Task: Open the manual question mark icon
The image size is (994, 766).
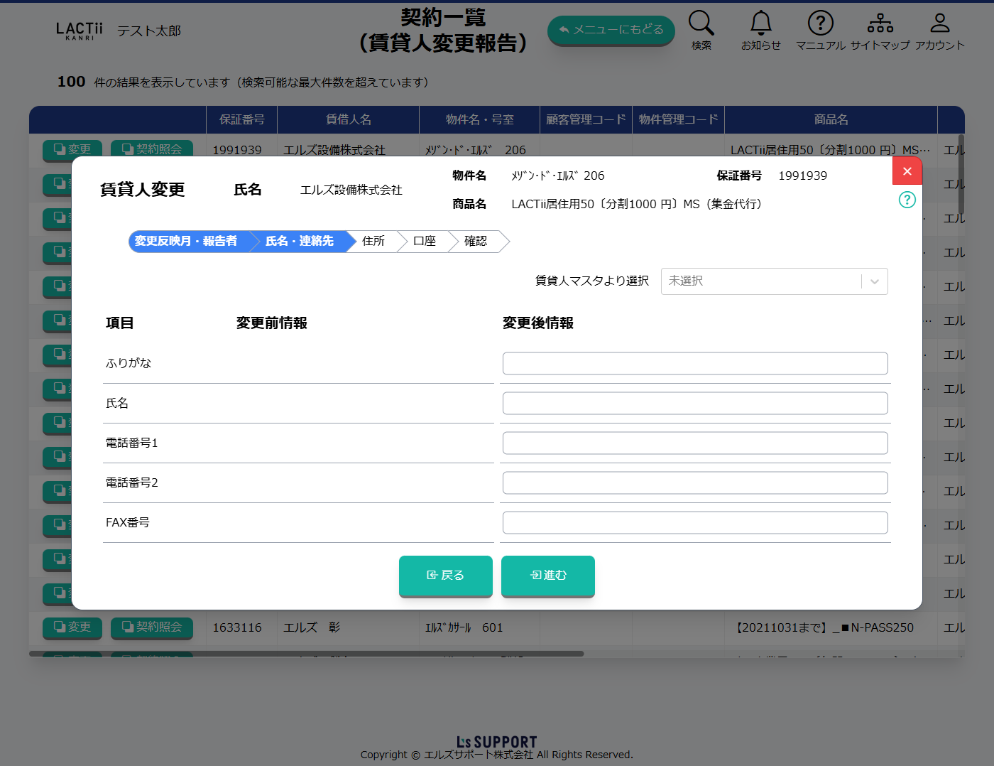Action: (820, 23)
